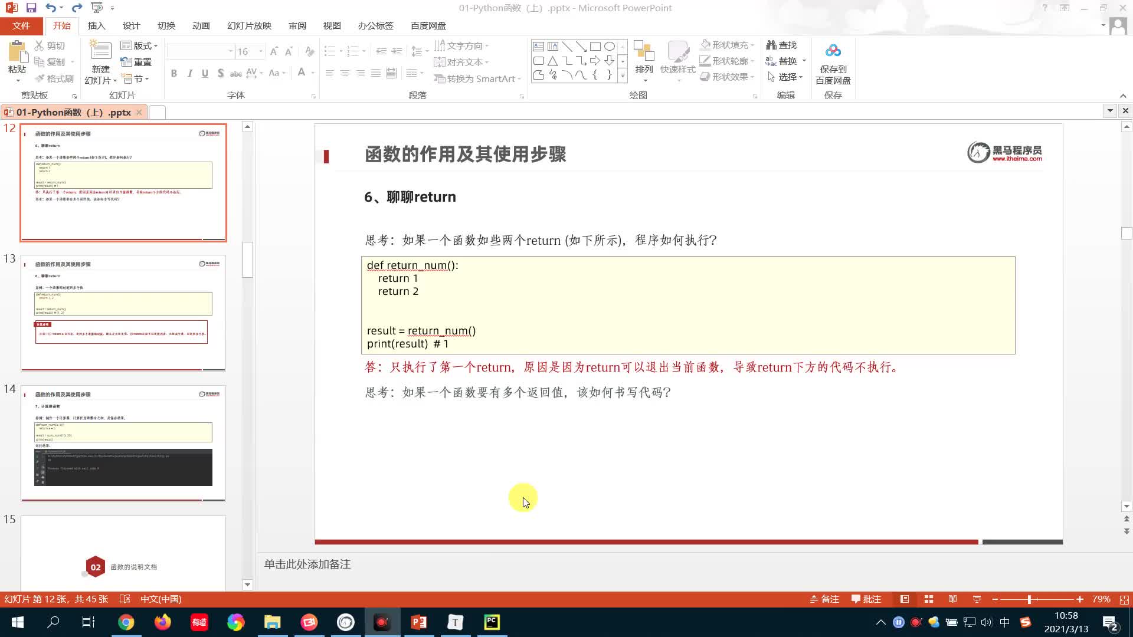The width and height of the screenshot is (1133, 637).
Task: Open Shape Fill (形状填充) dropdown
Action: tap(727, 45)
